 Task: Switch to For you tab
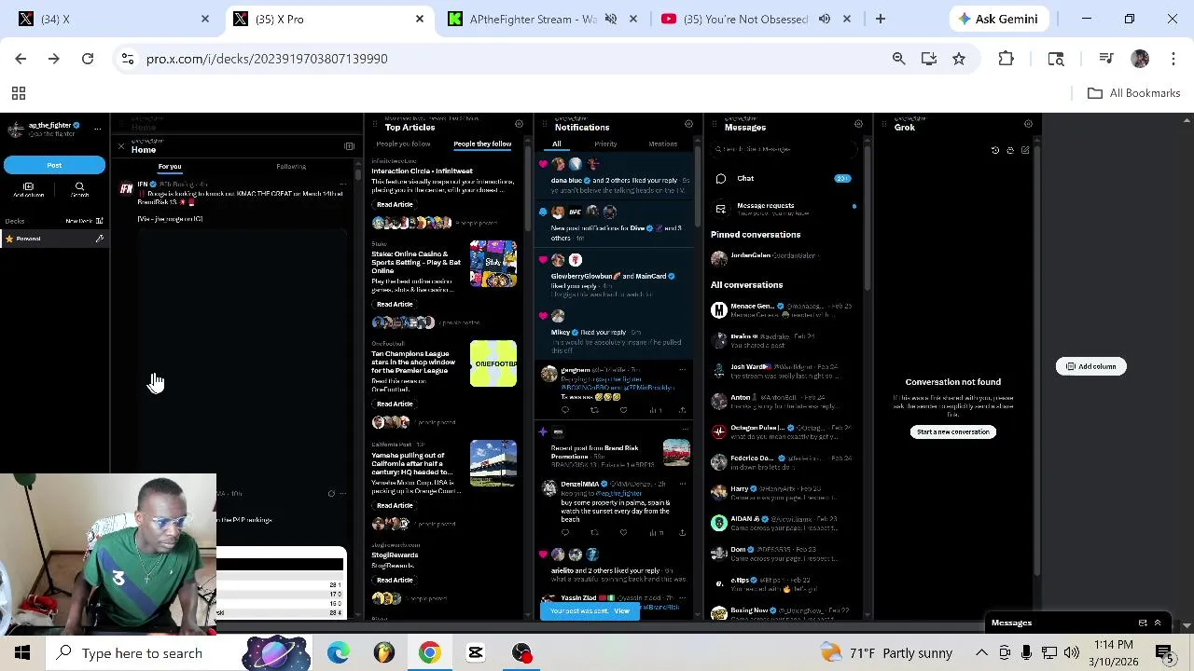(x=170, y=167)
